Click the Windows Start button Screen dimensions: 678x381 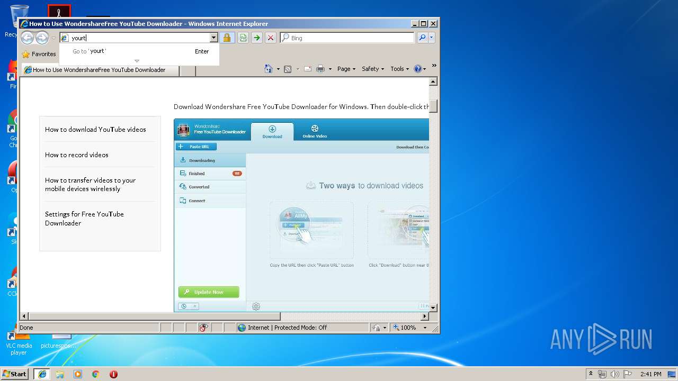click(15, 374)
